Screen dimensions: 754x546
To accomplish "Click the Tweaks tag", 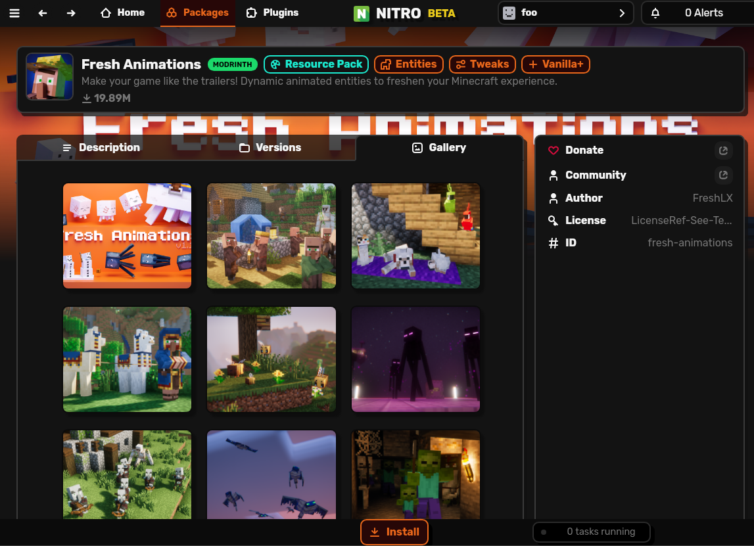I will point(483,64).
